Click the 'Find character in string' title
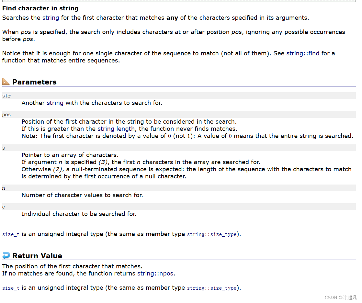The image size is (362, 303). click(x=40, y=8)
